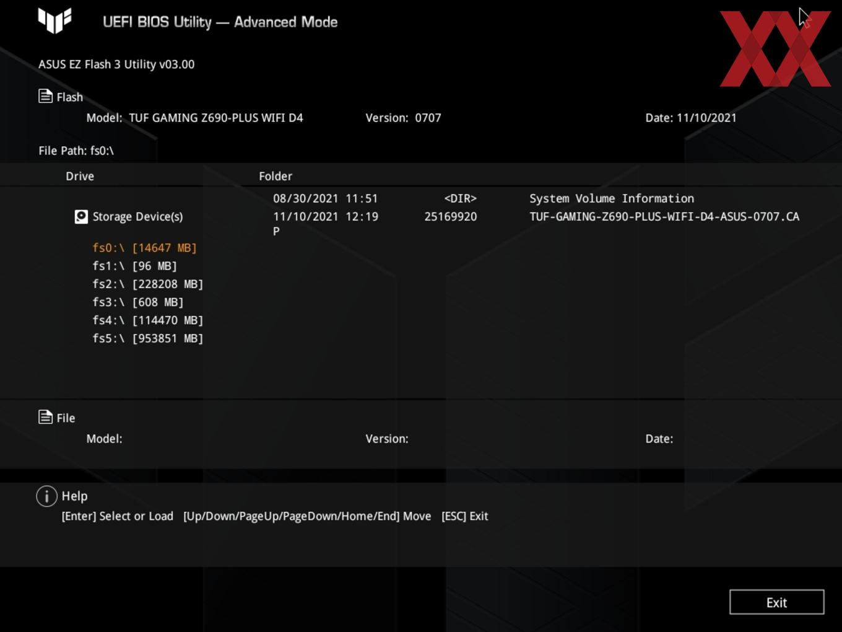
Task: Click the Folder column header
Action: pos(276,176)
